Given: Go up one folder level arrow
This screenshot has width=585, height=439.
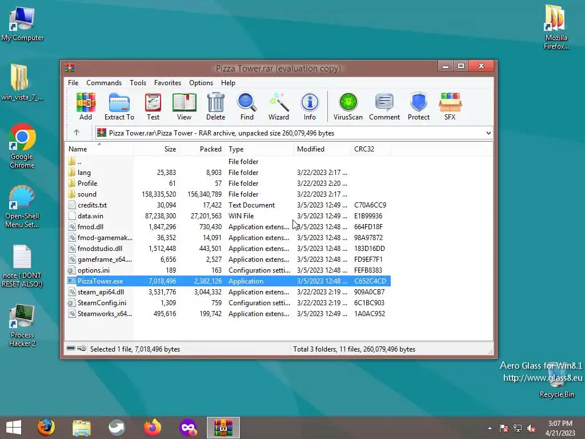Looking at the screenshot, I should click(x=77, y=133).
